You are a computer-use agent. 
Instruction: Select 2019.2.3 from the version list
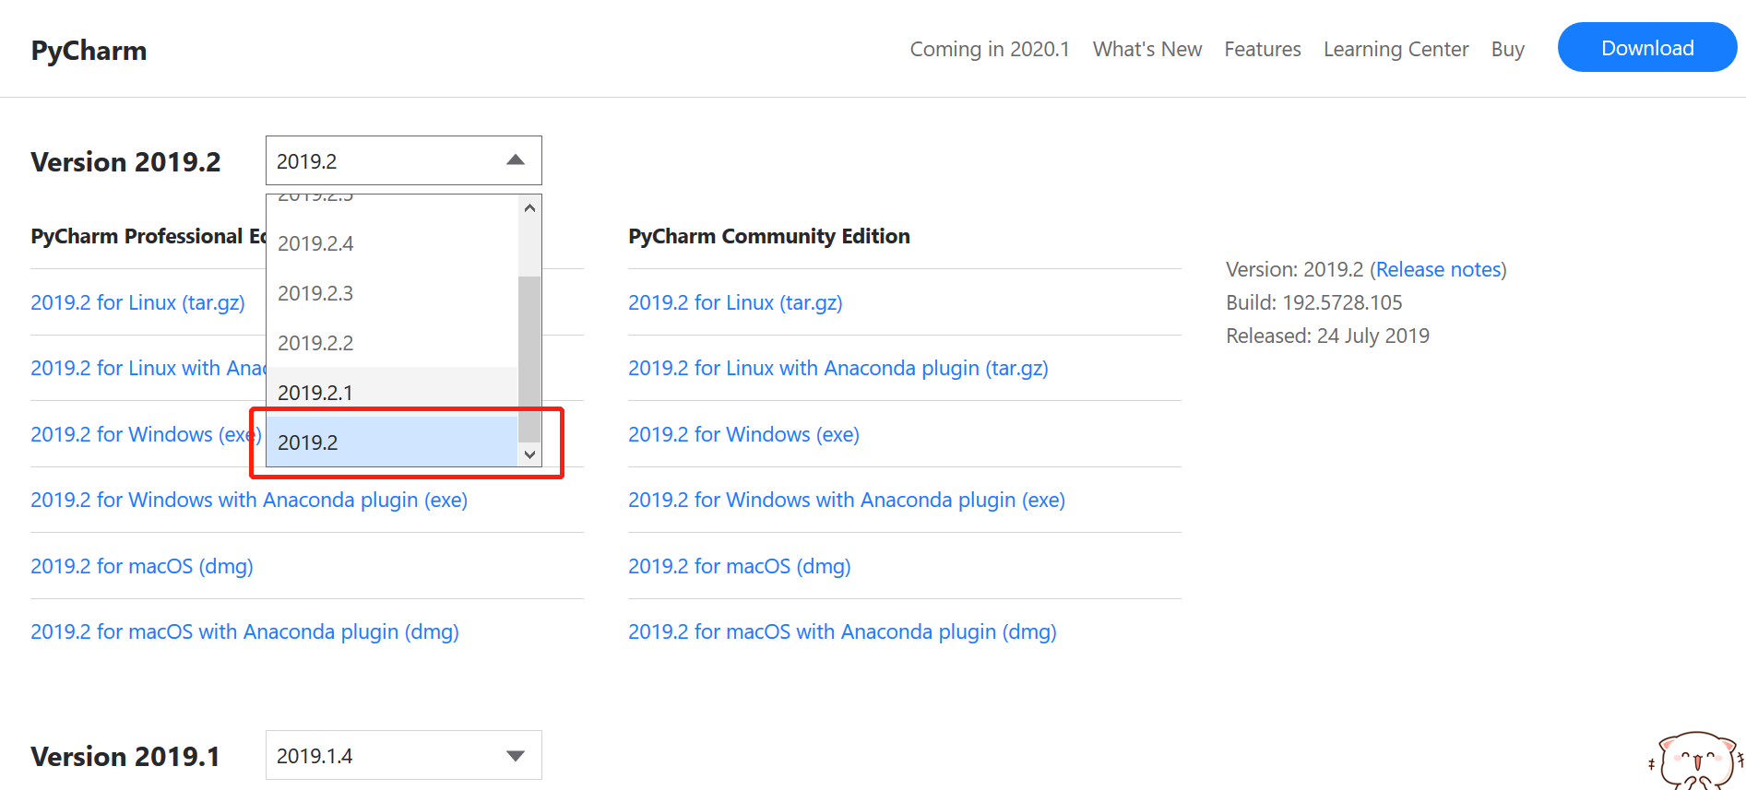(392, 293)
